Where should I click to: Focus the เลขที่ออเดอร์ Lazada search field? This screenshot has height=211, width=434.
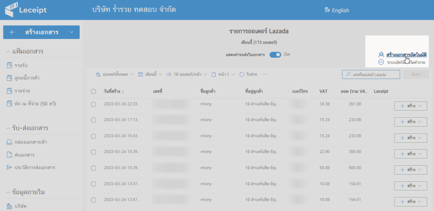point(371,75)
